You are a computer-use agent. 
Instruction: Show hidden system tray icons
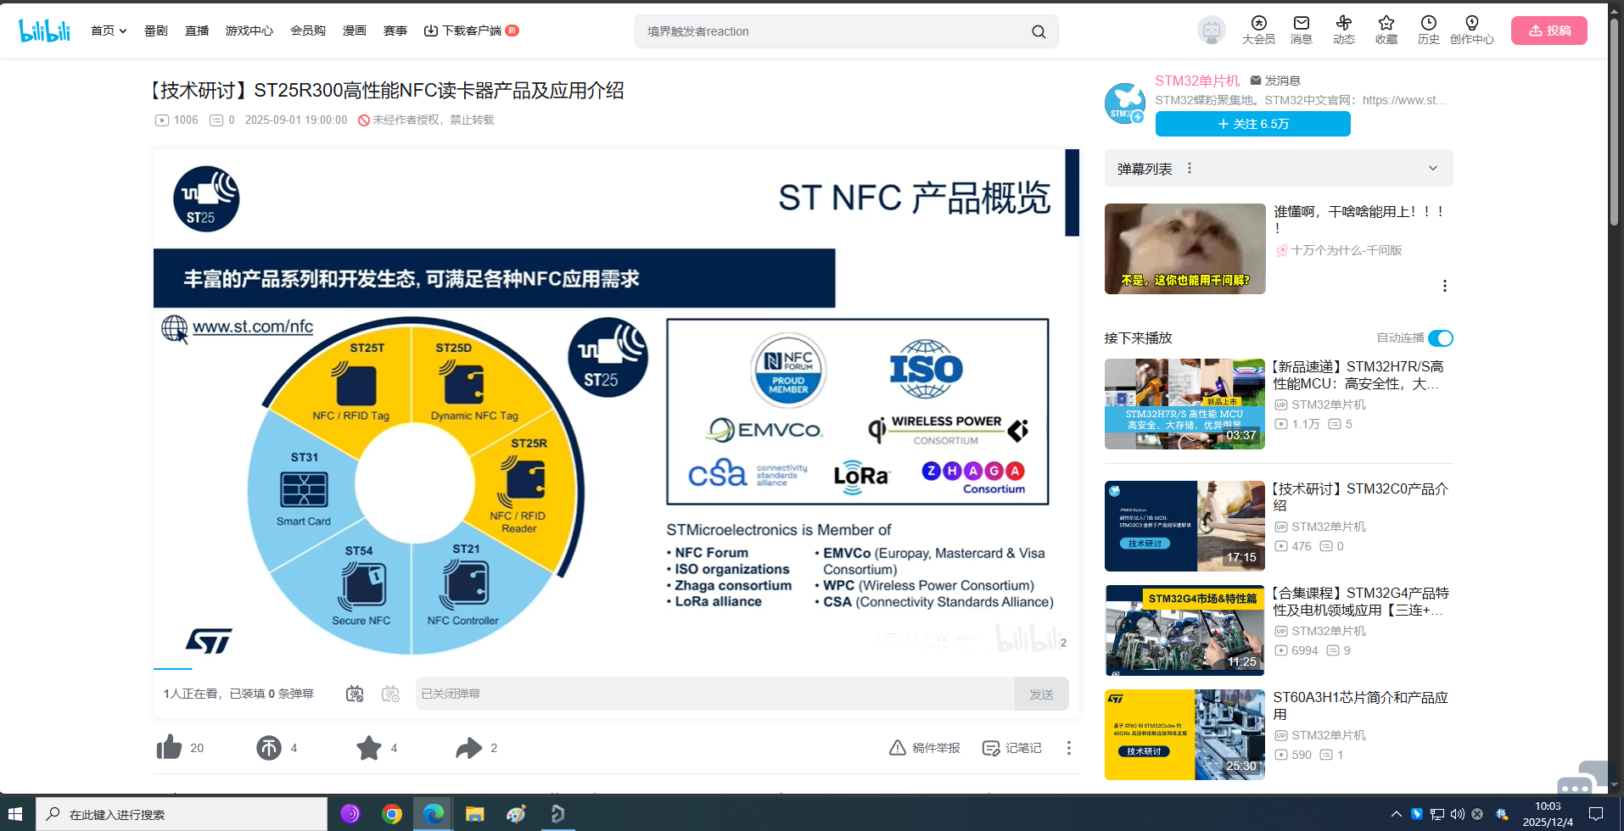(x=1396, y=814)
